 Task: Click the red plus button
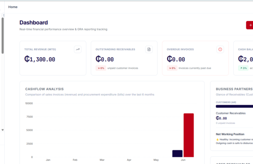(x=250, y=25)
